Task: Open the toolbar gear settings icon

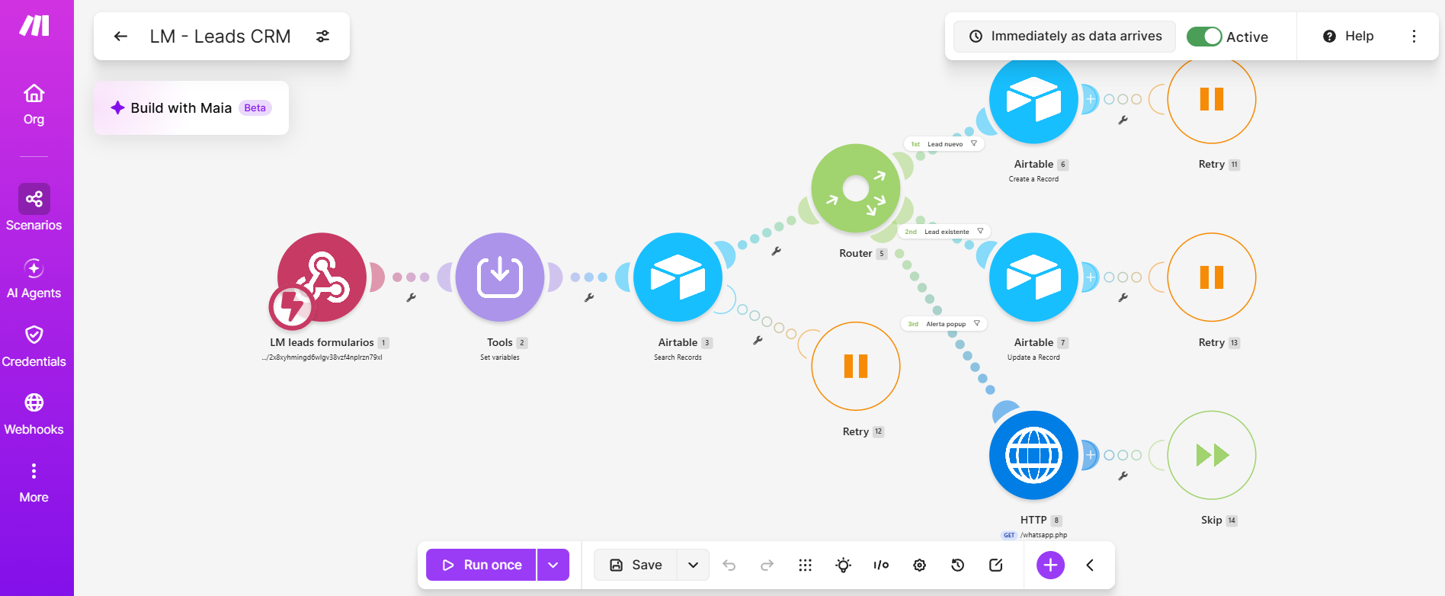Action: (x=920, y=565)
